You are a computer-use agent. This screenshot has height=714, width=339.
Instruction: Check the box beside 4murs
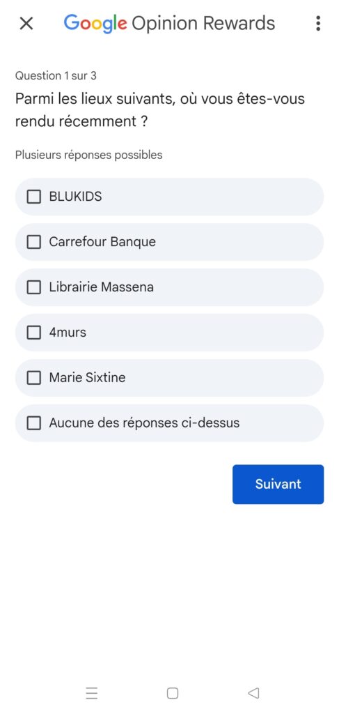point(33,333)
